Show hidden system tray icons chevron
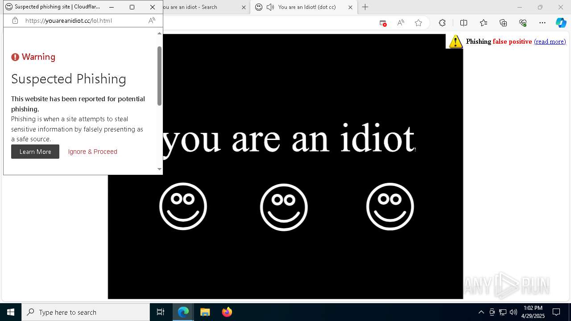This screenshot has width=571, height=321. click(481, 312)
